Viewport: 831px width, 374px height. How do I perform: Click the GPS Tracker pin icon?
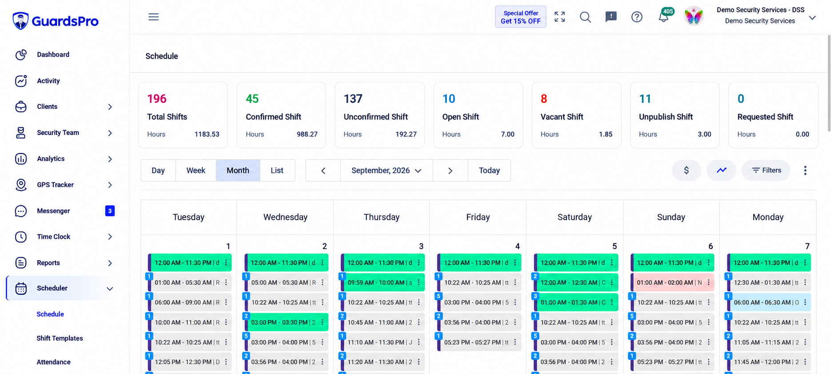pyautogui.click(x=21, y=185)
